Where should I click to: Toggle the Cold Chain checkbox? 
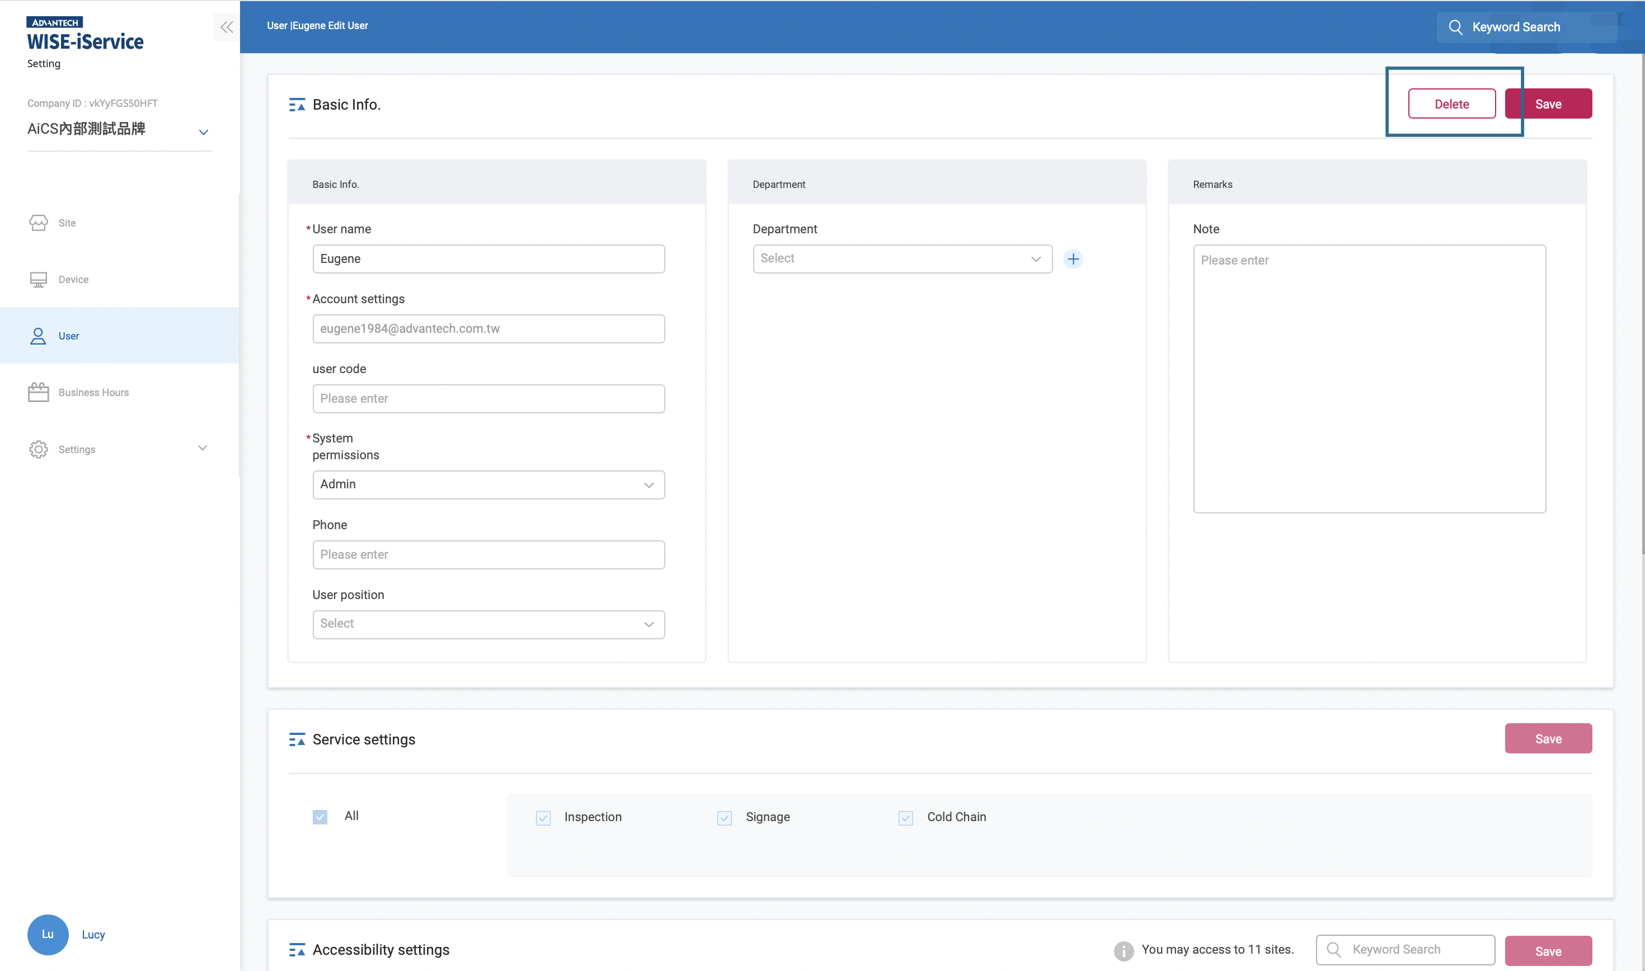[905, 818]
